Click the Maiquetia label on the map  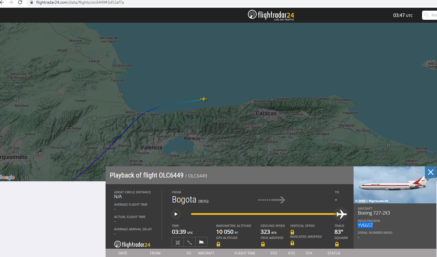(x=261, y=101)
